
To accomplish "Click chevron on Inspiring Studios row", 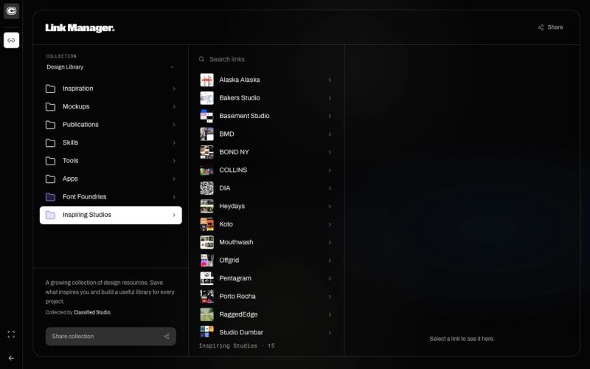I will [174, 215].
